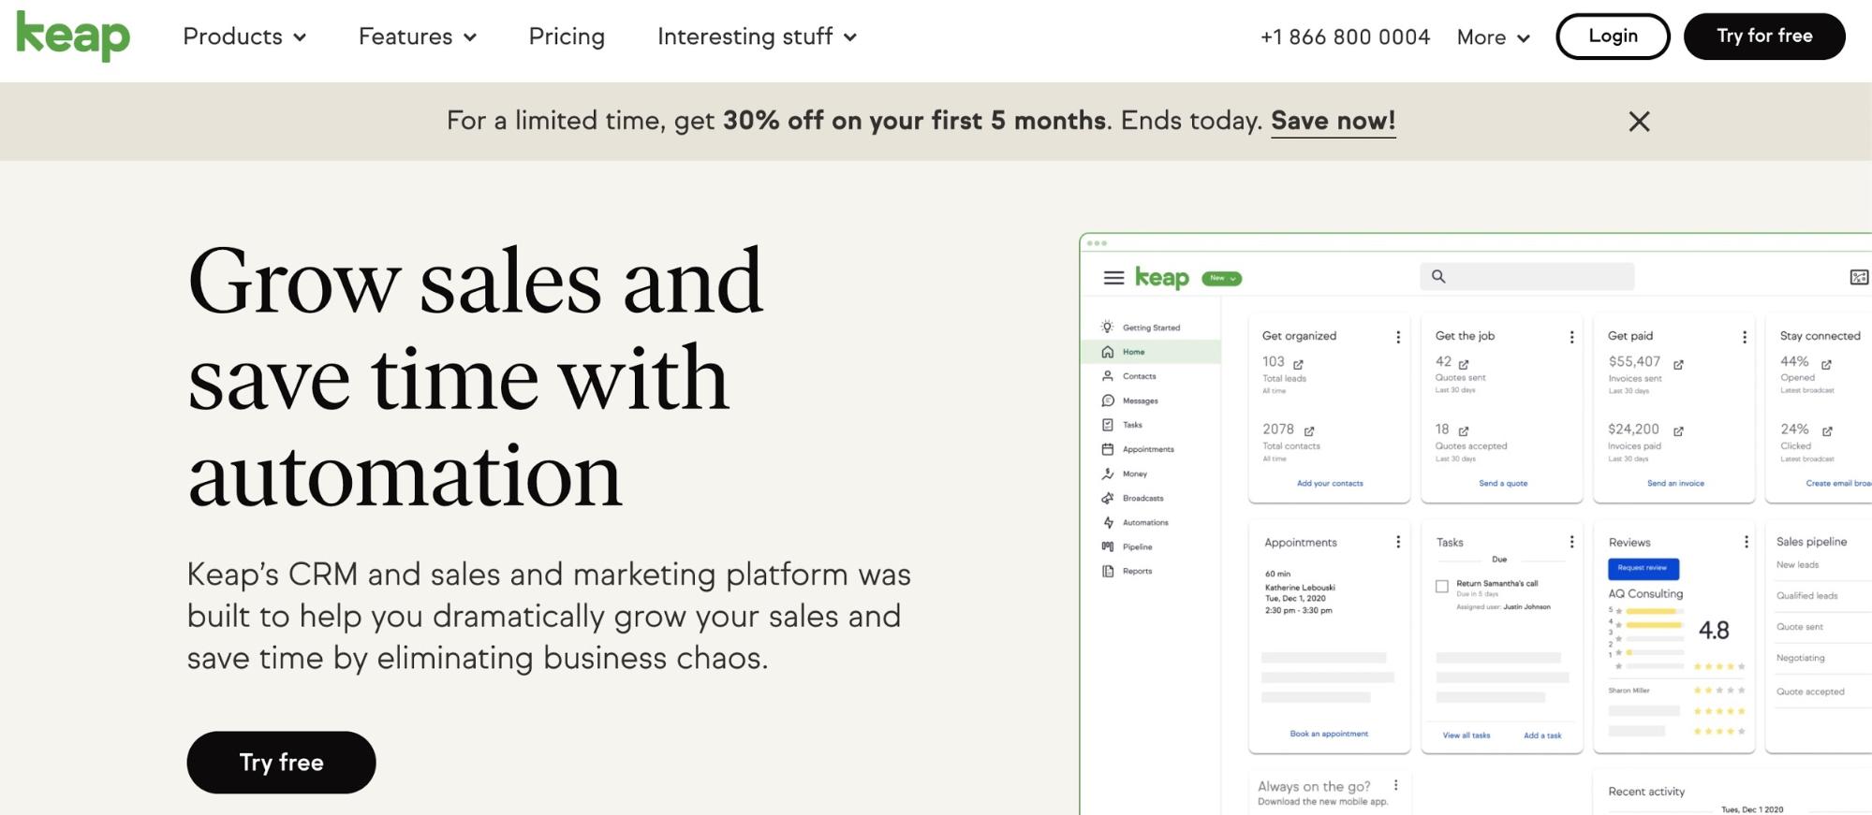Open the external link icon beside $55,407
This screenshot has height=815, width=1872.
pyautogui.click(x=1678, y=364)
